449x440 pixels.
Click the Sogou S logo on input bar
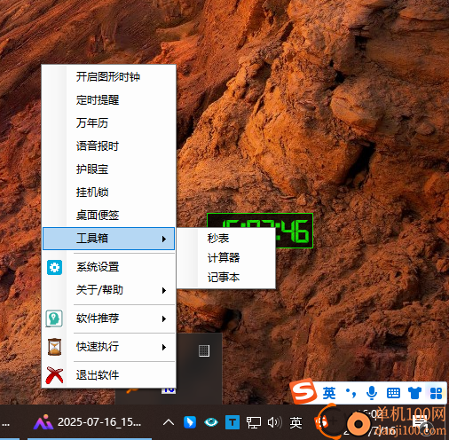(303, 391)
